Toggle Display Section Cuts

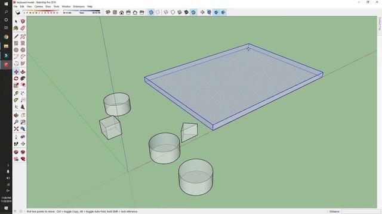click(216, 12)
